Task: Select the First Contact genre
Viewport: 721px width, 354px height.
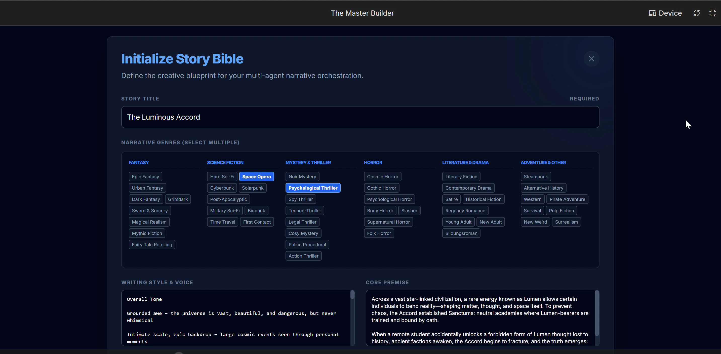Action: point(257,222)
